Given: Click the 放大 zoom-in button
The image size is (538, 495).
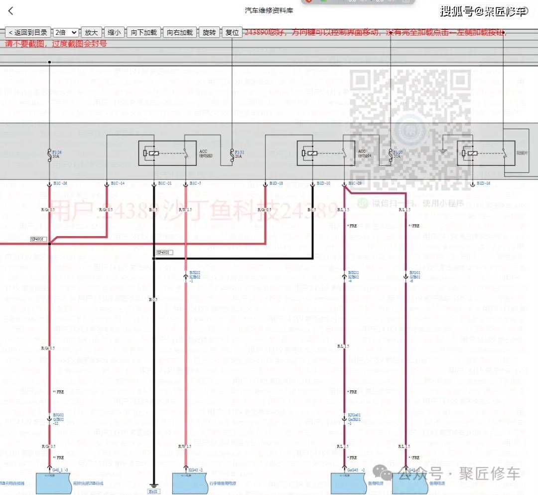Looking at the screenshot, I should [x=91, y=32].
